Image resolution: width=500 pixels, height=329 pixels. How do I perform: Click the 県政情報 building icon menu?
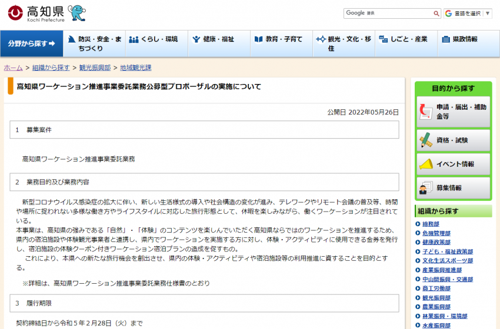[459, 39]
